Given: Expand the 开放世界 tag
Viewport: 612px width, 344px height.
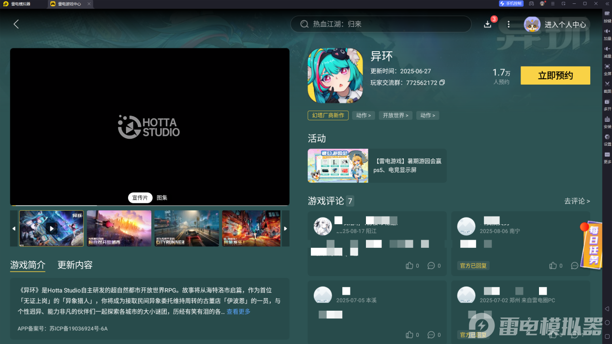Looking at the screenshot, I should [x=395, y=115].
